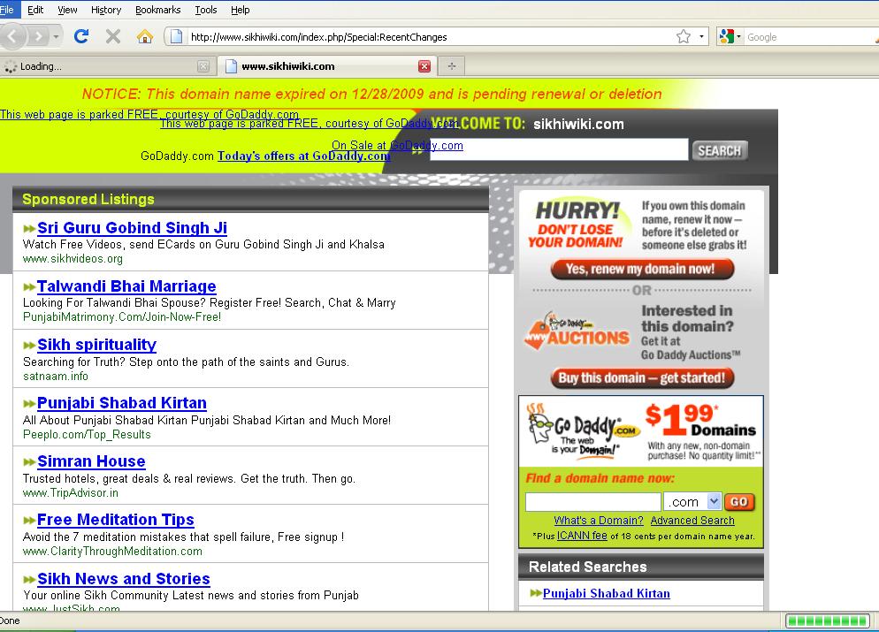Screen dimensions: 879x632
Task: Click the orange GO button
Action: (x=739, y=501)
